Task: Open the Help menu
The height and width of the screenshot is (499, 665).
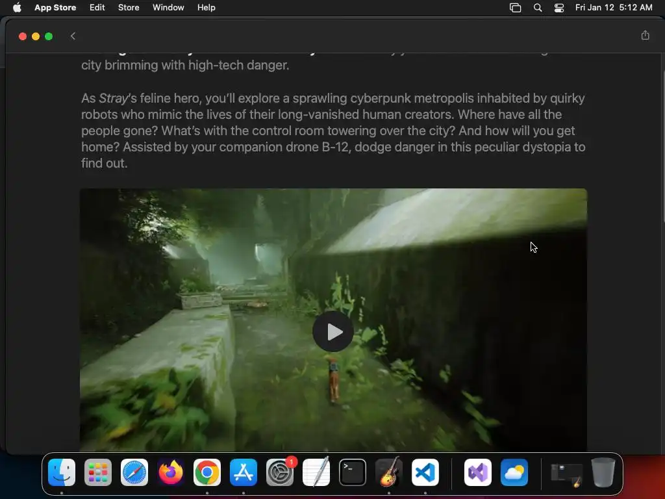Action: click(206, 7)
